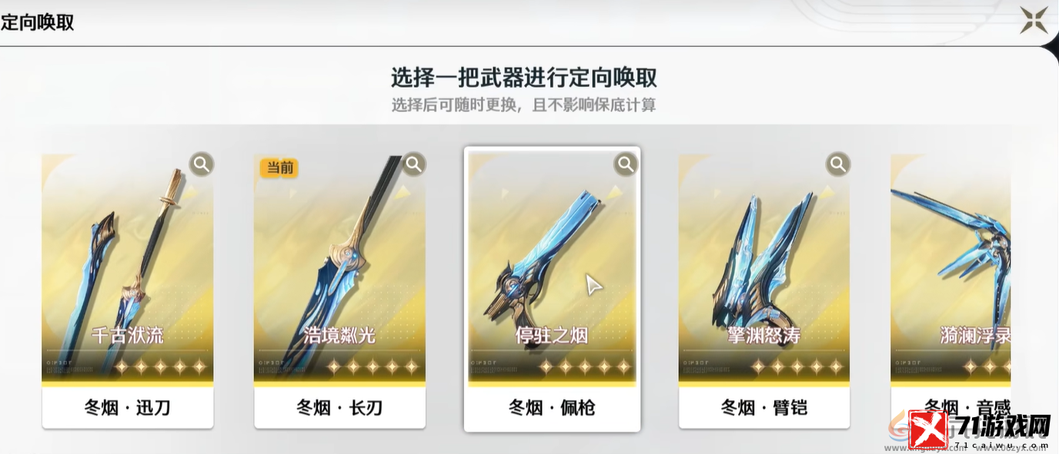This screenshot has height=454, width=1059.
Task: Click the 冬烟 · 长刃 label
Action: click(x=340, y=407)
